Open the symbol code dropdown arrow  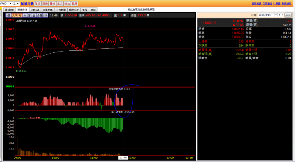pyautogui.click(x=10, y=4)
